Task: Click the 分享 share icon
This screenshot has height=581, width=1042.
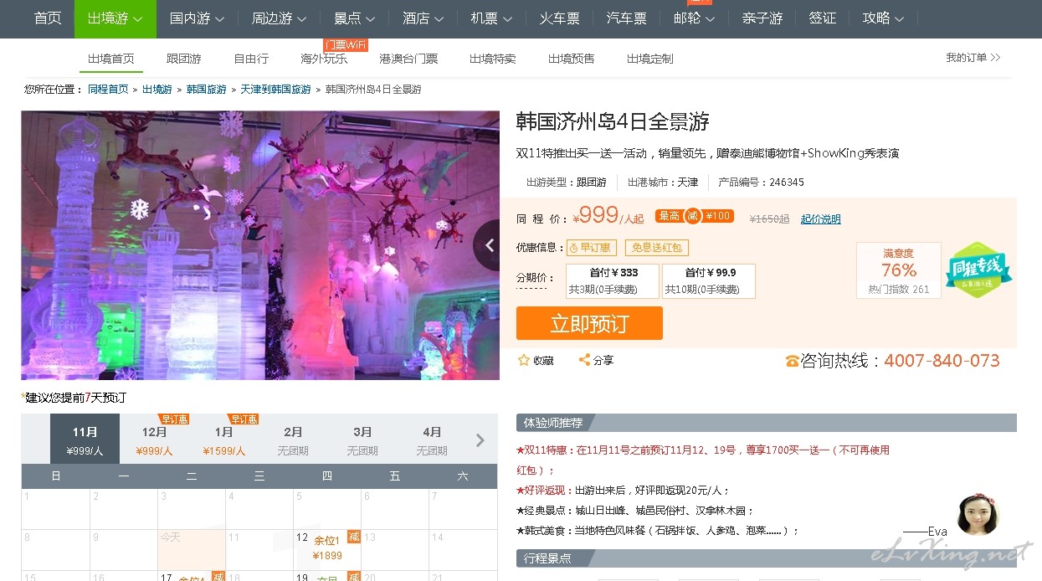Action: (x=584, y=360)
